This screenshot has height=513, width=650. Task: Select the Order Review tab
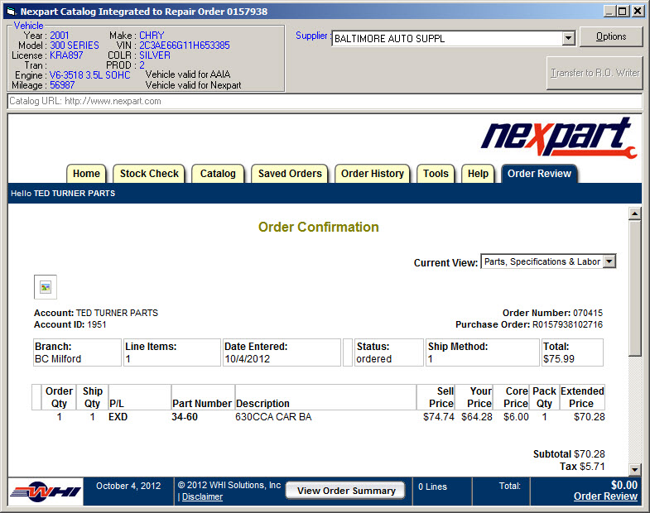(539, 174)
